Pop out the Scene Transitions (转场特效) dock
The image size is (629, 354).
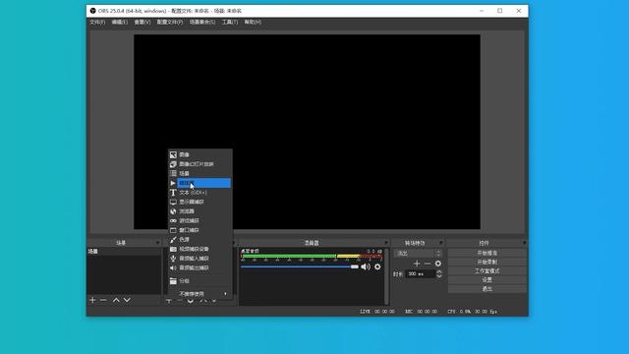(x=440, y=243)
